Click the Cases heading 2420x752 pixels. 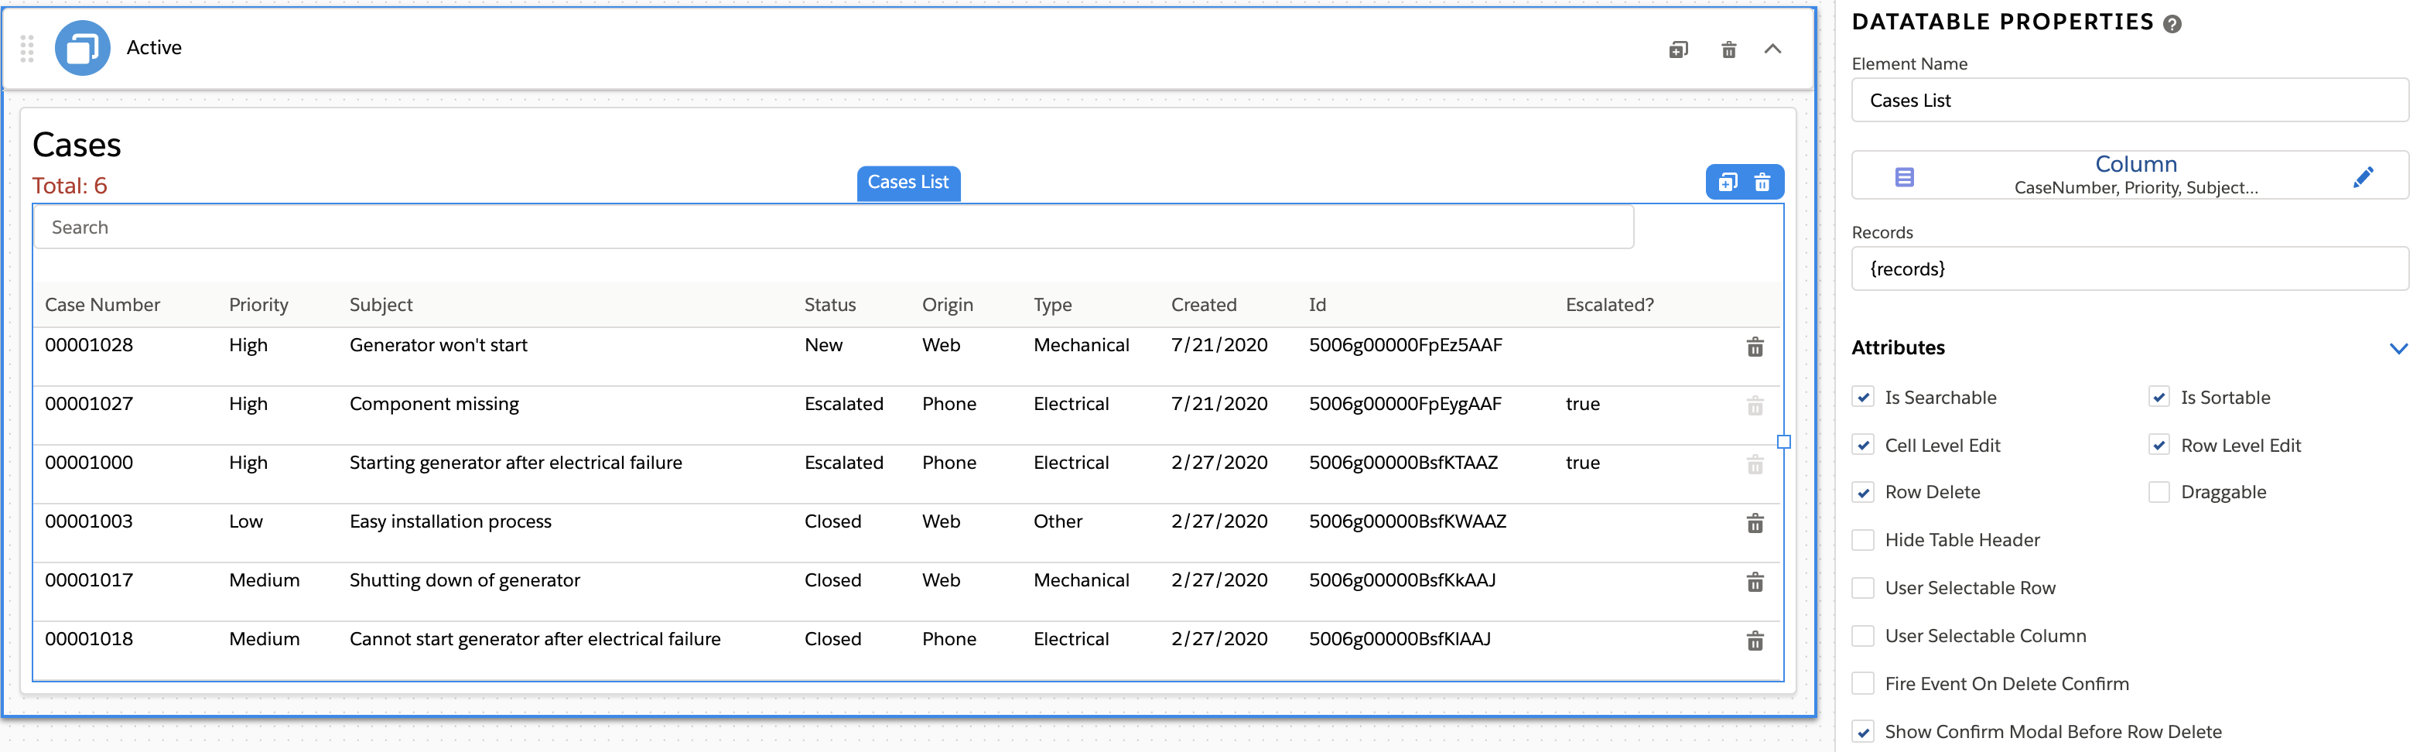click(77, 145)
